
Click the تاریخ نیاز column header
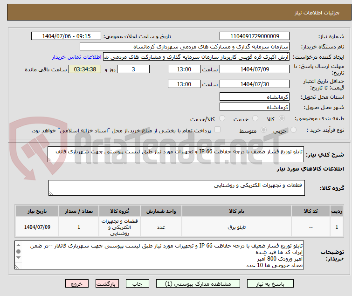(x=37, y=211)
